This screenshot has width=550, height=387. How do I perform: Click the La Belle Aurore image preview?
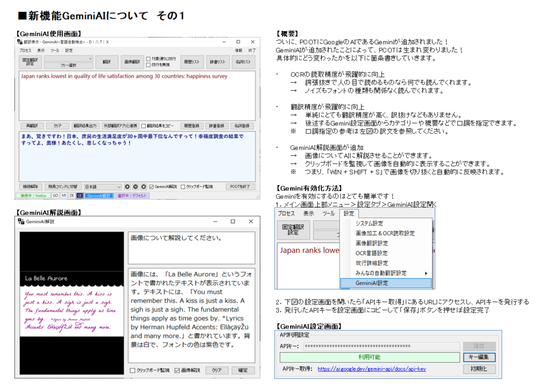72,303
